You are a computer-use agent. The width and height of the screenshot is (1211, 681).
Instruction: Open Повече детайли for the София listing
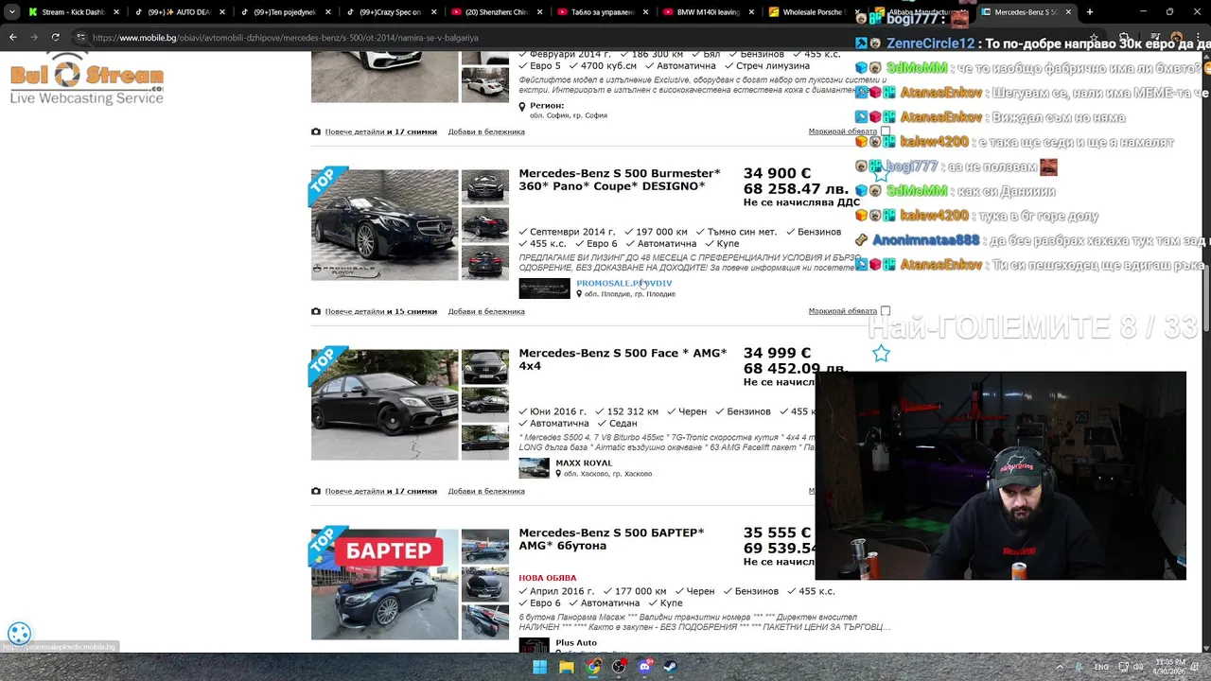381,131
